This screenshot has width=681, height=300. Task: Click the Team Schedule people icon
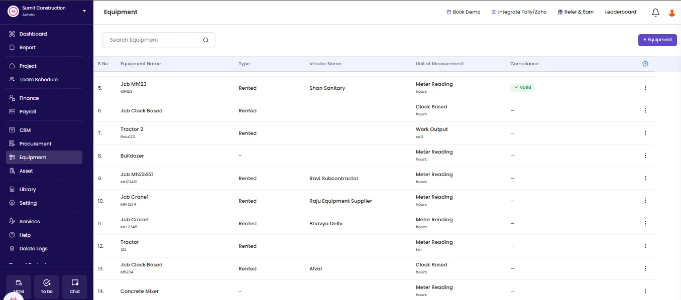[x=12, y=80]
